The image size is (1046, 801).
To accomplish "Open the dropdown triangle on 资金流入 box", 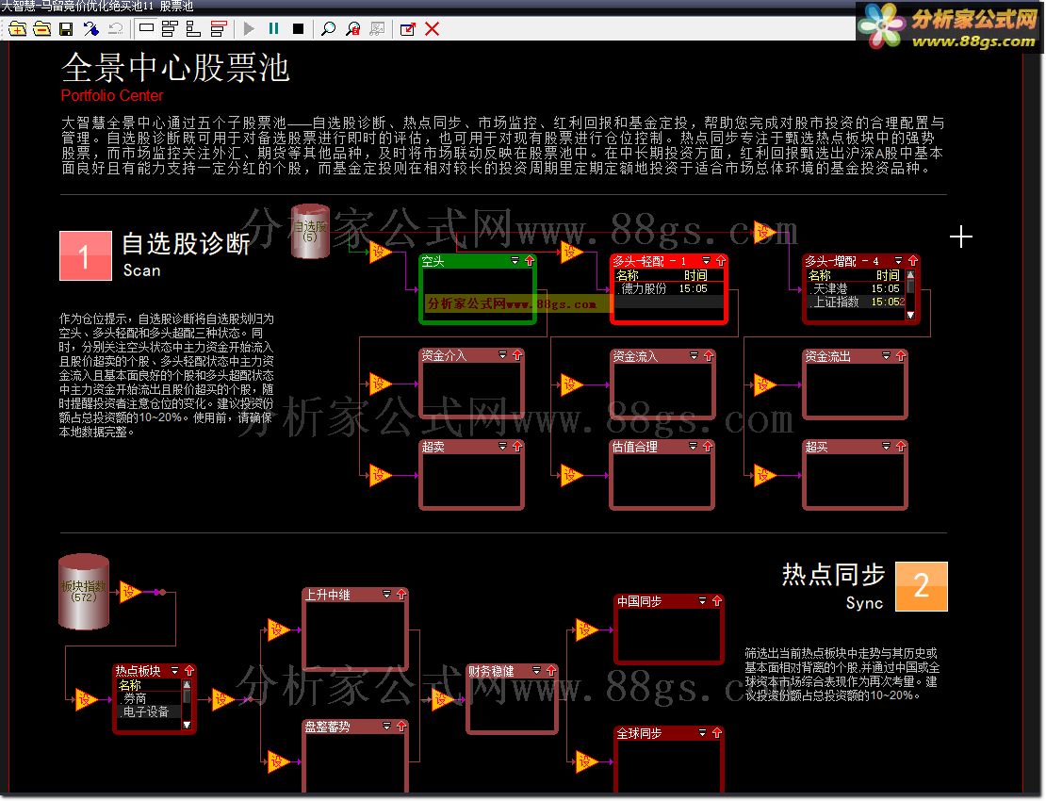I will pos(694,356).
